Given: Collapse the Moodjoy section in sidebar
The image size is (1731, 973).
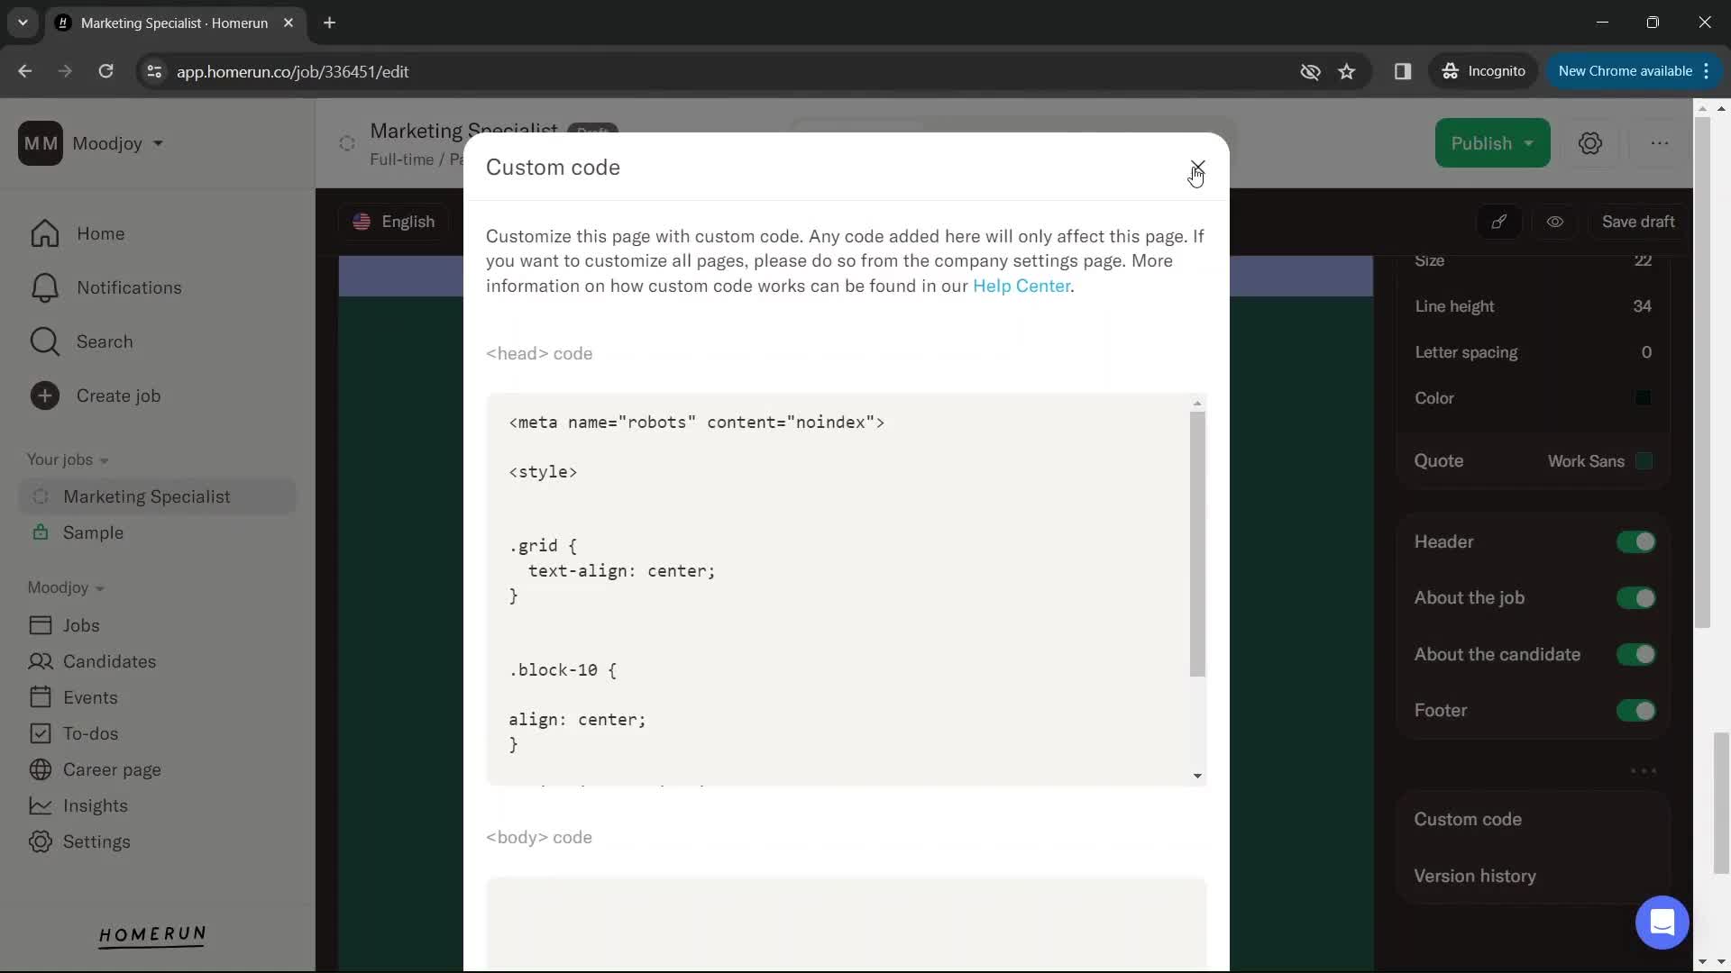Looking at the screenshot, I should click(x=66, y=588).
